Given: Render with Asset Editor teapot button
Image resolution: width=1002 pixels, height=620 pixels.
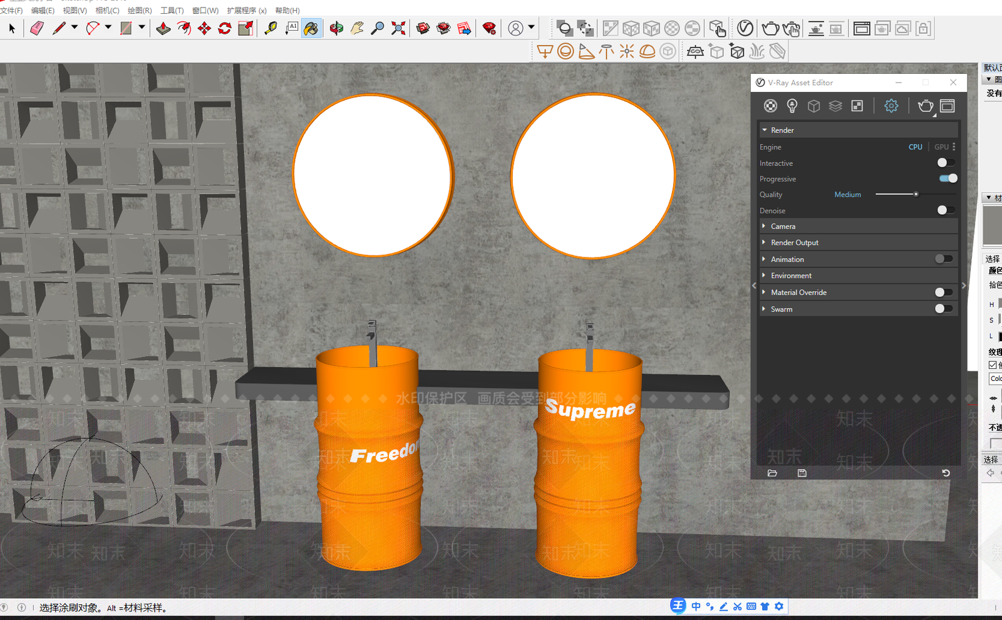Looking at the screenshot, I should (x=926, y=106).
